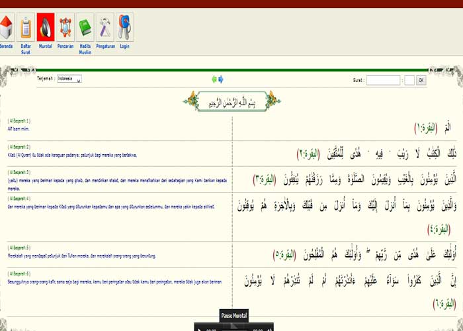
Task: Click the 'Pencarian' text label
Action: (65, 46)
